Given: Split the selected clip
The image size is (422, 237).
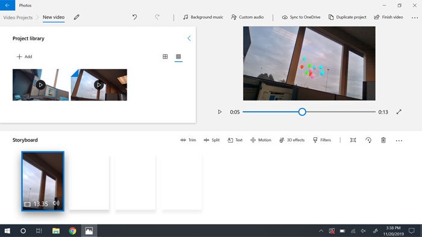Looking at the screenshot, I should pos(212,140).
